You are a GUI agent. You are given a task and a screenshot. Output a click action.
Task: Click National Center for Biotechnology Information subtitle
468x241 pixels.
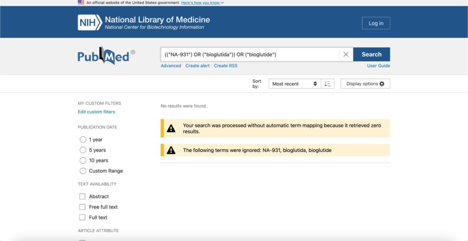coord(154,27)
